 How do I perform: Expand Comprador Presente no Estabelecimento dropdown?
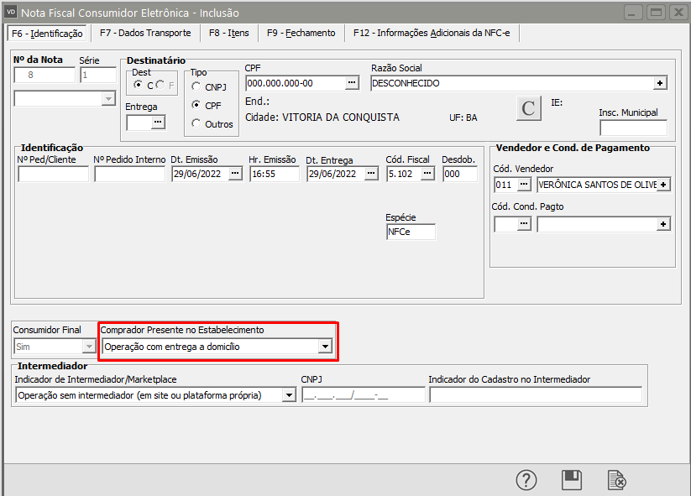(325, 347)
